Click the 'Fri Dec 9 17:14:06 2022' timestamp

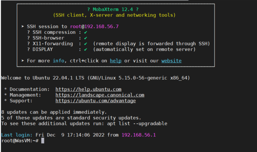click(70, 135)
